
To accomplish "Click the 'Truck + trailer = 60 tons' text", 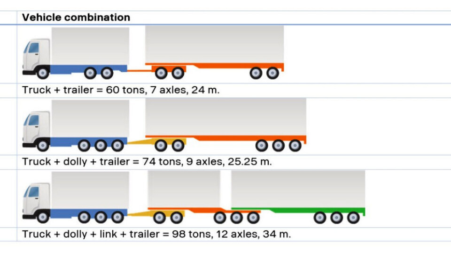I will [121, 90].
